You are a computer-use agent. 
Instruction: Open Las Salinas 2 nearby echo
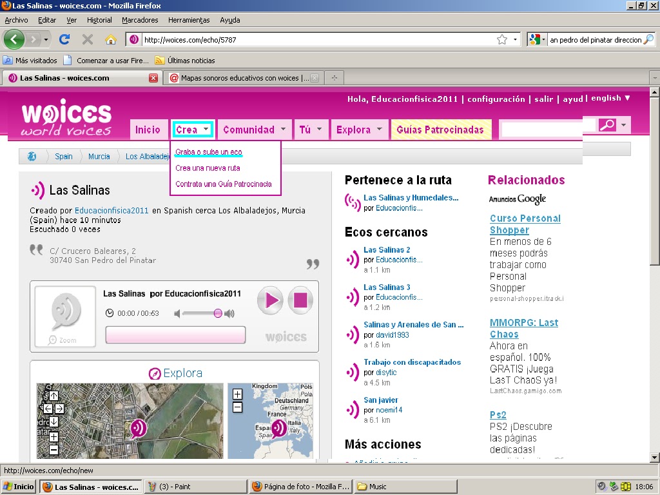point(387,249)
